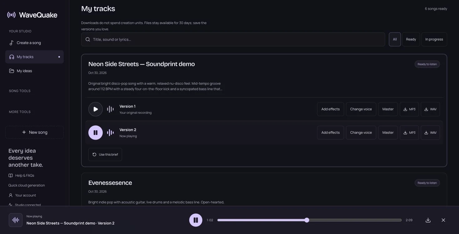Click the Neon Side Streets — Soundprint demo title
Viewport: 459px width, 234px height.
(141, 64)
